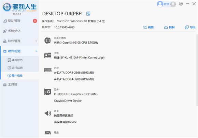Click the VIP badge icon next to login

[173, 4]
